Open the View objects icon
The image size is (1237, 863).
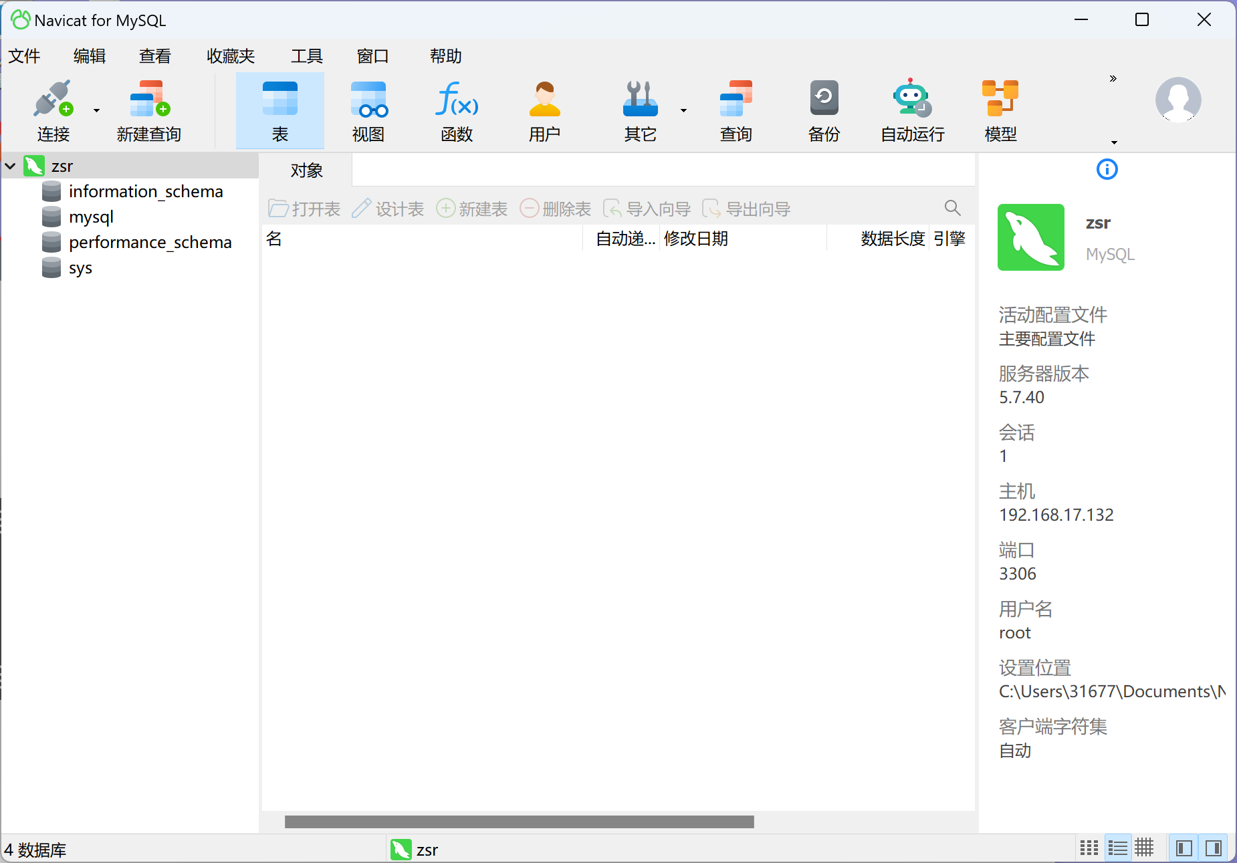(x=368, y=98)
